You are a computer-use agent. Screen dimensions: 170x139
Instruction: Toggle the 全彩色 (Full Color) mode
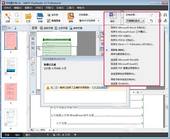[x=53, y=15]
